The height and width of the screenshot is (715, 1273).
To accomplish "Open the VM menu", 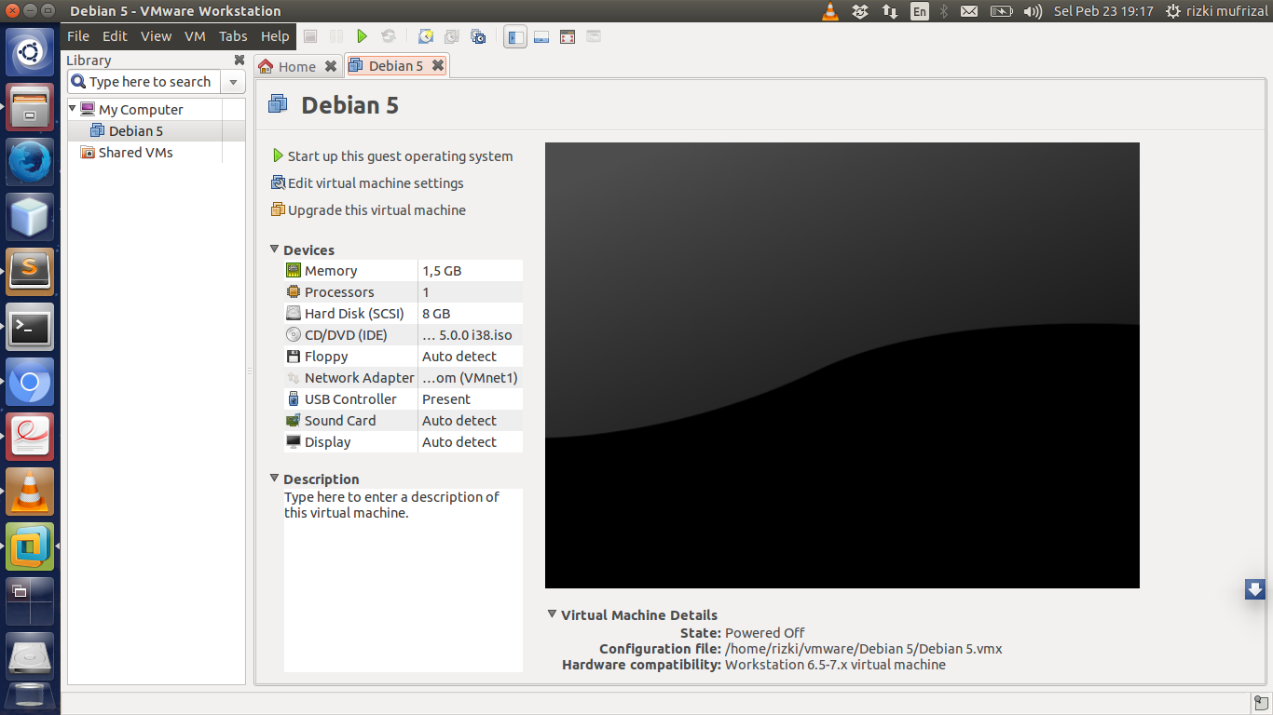I will pyautogui.click(x=195, y=36).
